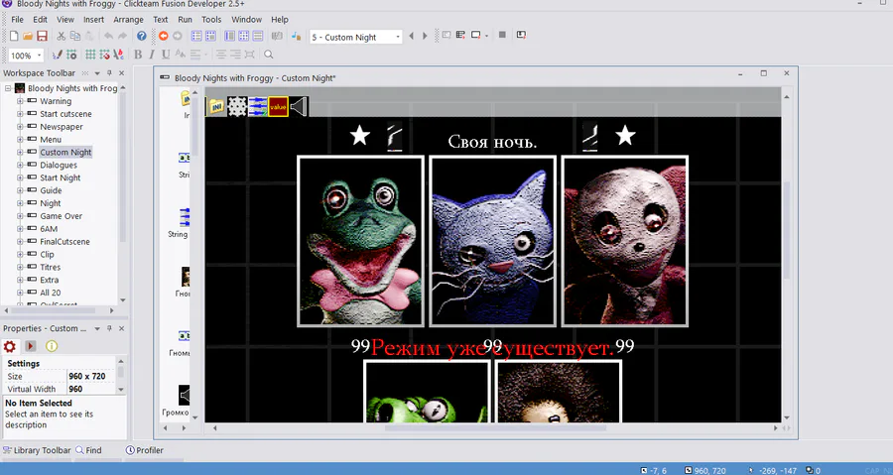
Task: Expand the Dialogues frame node
Action: click(x=20, y=165)
